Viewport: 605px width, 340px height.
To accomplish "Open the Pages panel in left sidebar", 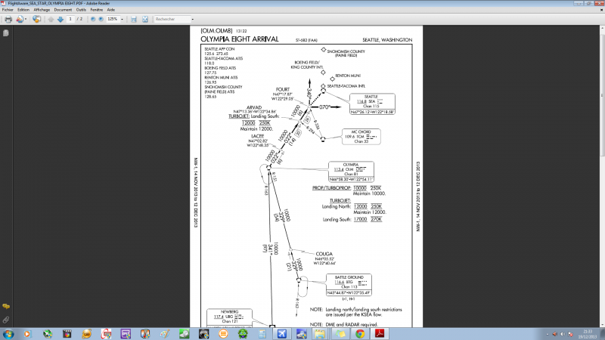I will (6, 34).
